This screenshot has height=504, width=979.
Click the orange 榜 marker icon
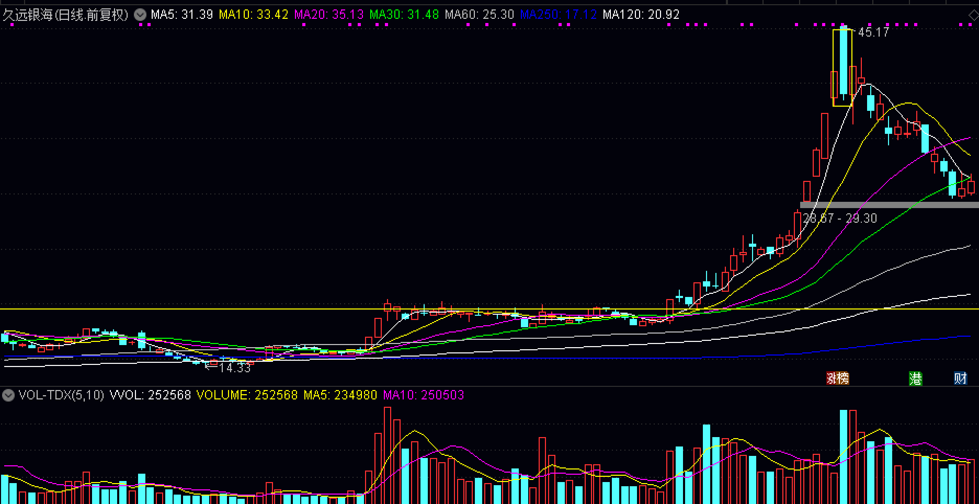843,378
